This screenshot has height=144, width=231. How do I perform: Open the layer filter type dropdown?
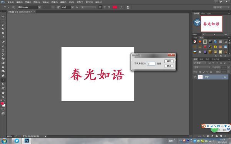click(x=199, y=63)
